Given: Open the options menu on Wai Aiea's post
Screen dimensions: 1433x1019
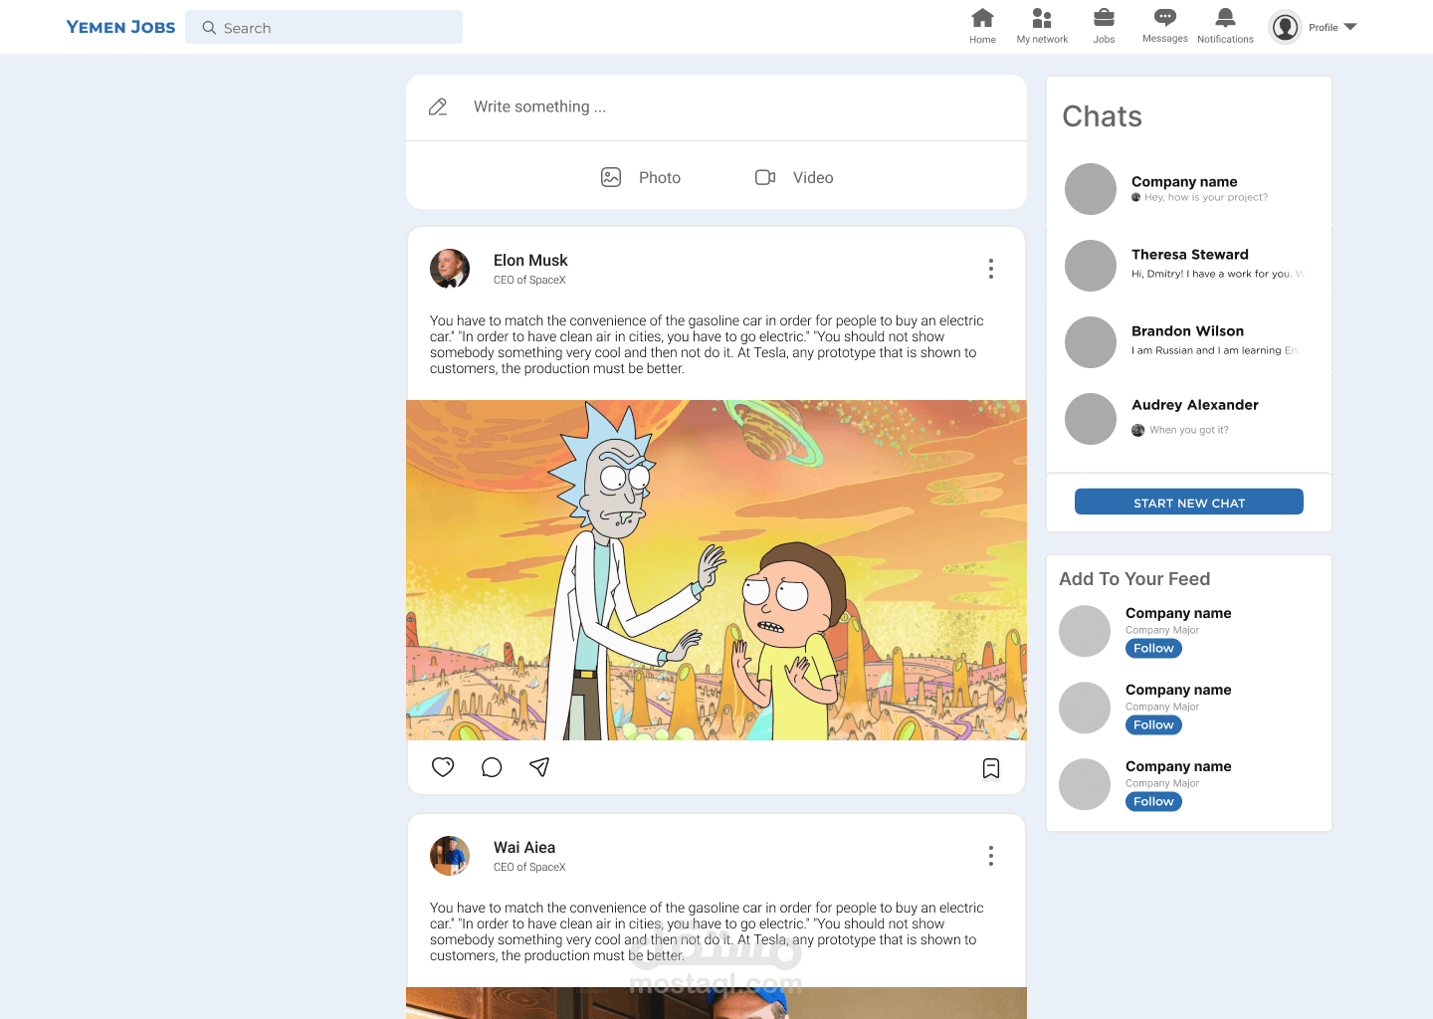Looking at the screenshot, I should click(991, 856).
